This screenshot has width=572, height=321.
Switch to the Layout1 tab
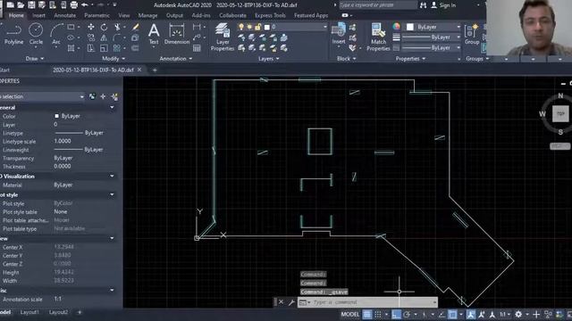click(x=29, y=312)
